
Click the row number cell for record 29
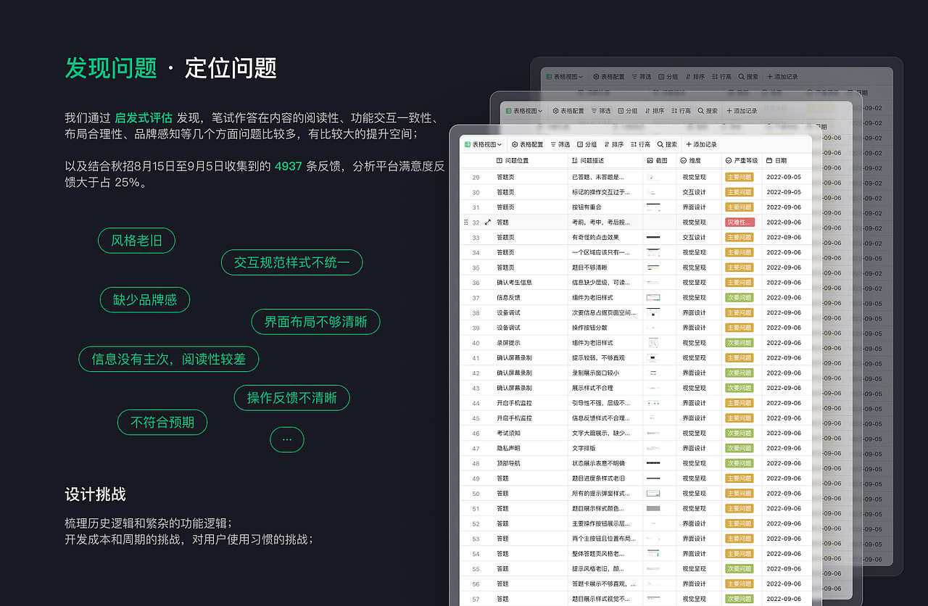(476, 176)
